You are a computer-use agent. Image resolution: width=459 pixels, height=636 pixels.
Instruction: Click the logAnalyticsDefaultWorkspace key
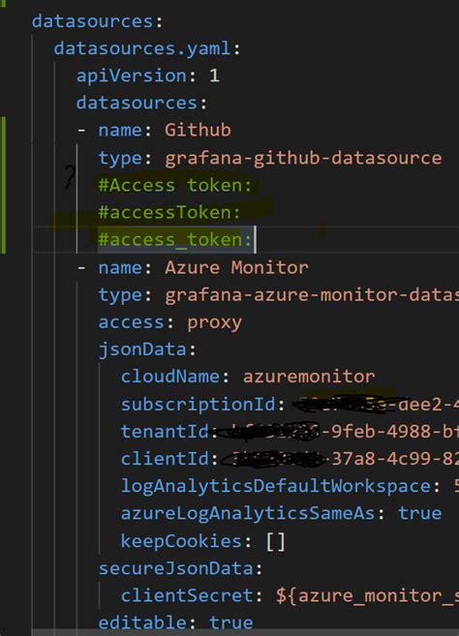(x=276, y=486)
